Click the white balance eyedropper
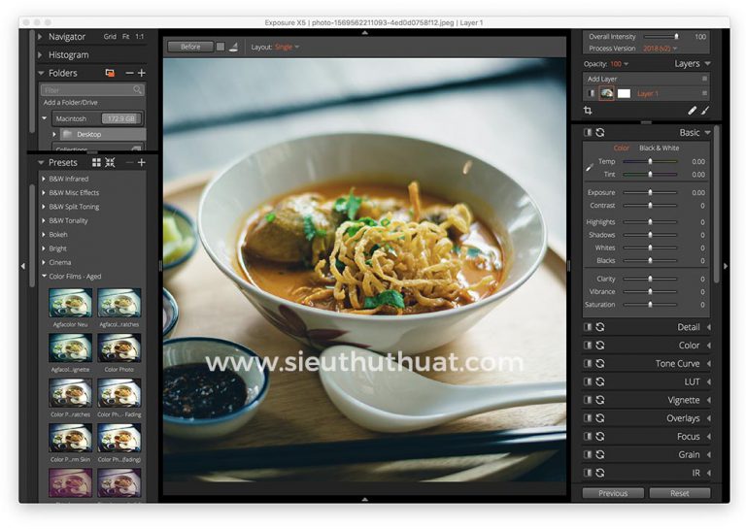 pyautogui.click(x=590, y=167)
